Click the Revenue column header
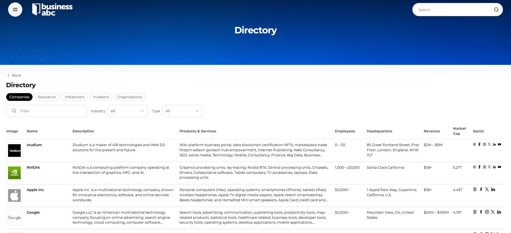This screenshot has height=233, width=511. (x=432, y=131)
